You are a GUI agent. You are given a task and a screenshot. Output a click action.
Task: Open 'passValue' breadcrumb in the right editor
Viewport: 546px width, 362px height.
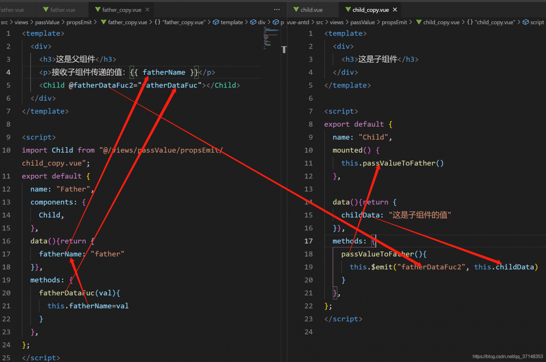(x=363, y=22)
